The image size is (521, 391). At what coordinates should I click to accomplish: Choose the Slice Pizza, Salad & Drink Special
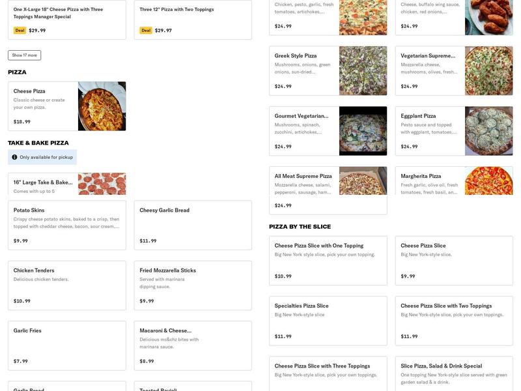pos(454,371)
